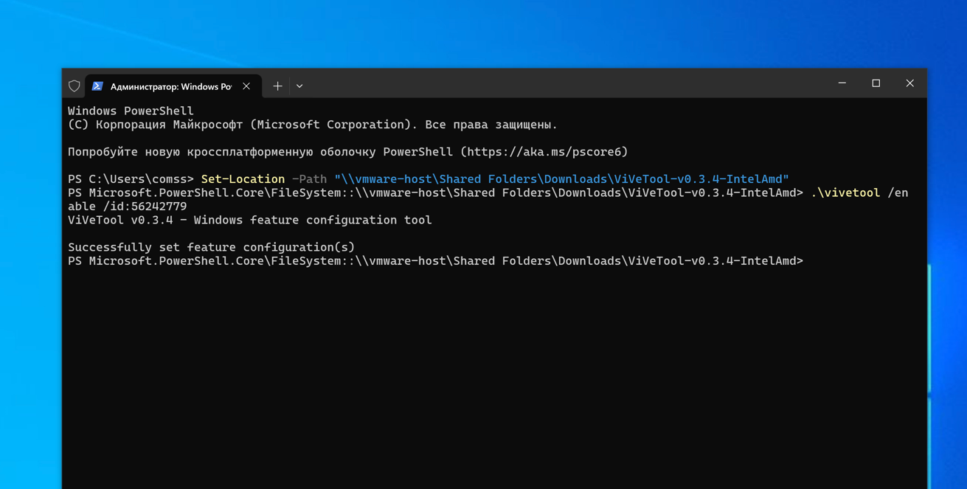Click the .\vivetool command text
The width and height of the screenshot is (967, 489).
pos(845,193)
